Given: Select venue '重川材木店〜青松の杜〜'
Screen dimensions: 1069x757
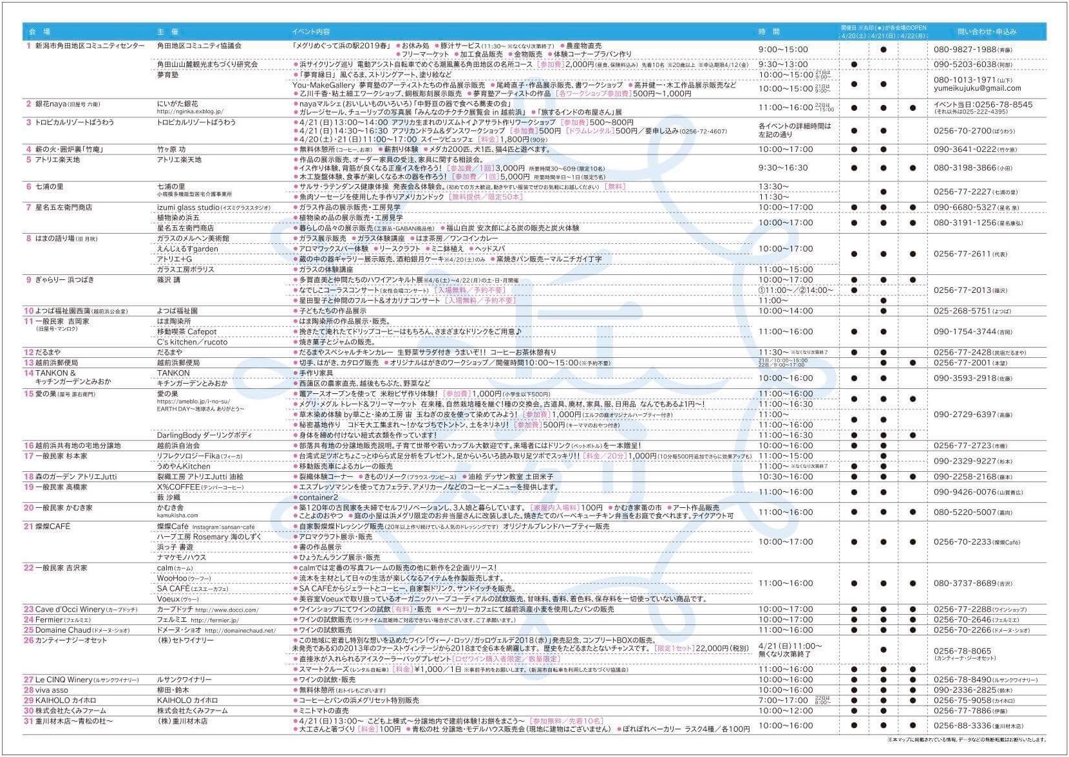Looking at the screenshot, I should (x=73, y=721).
